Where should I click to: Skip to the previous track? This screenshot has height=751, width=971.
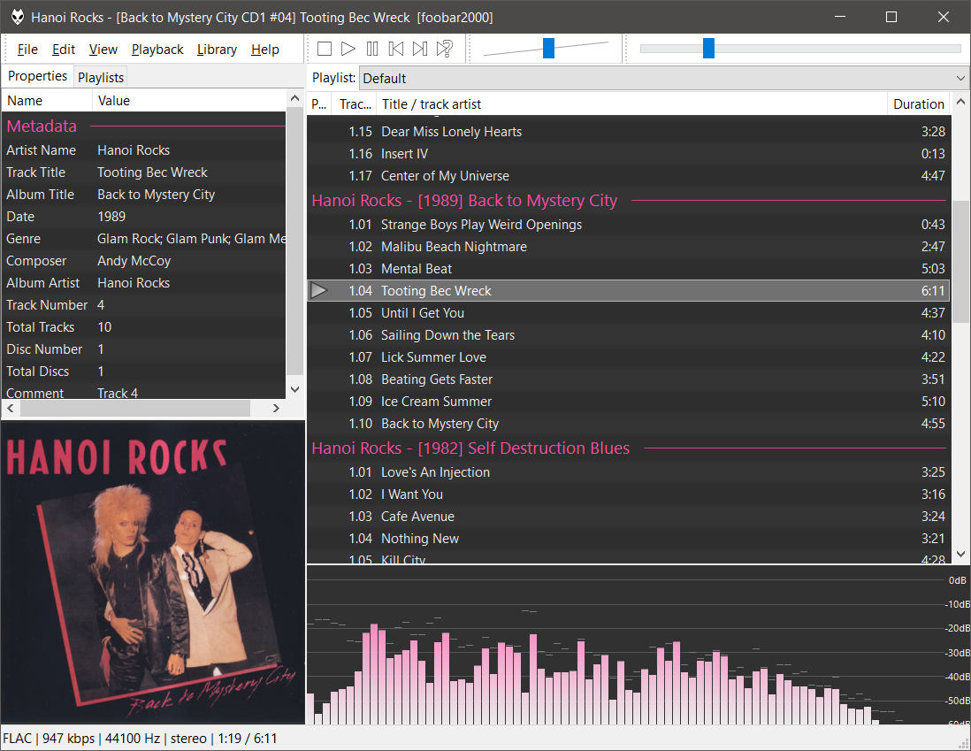[x=396, y=50]
